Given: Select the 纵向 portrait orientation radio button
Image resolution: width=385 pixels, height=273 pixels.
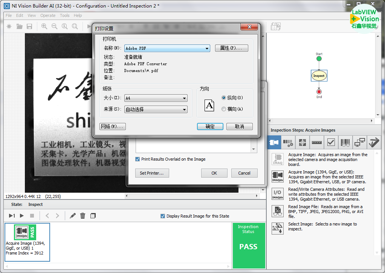Looking at the screenshot, I should click(224, 98).
